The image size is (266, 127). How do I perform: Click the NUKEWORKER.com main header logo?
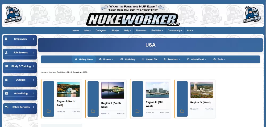pos(133,20)
